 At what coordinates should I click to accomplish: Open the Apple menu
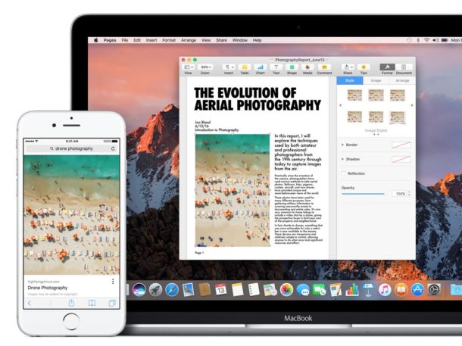coord(95,40)
